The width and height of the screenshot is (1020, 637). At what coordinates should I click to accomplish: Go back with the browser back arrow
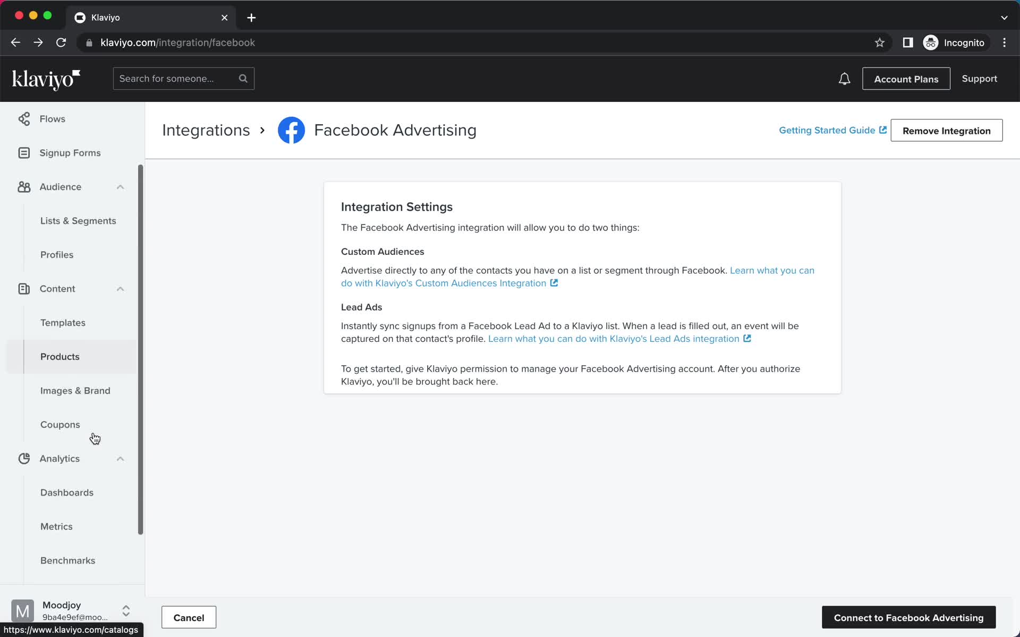tap(15, 42)
